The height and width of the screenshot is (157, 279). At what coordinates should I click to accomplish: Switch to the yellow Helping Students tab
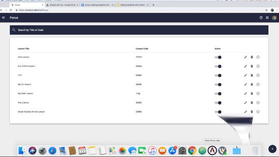click(133, 5)
